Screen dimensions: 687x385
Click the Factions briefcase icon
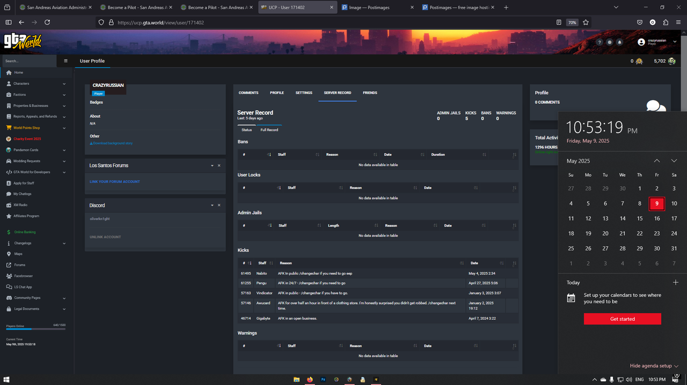9,95
